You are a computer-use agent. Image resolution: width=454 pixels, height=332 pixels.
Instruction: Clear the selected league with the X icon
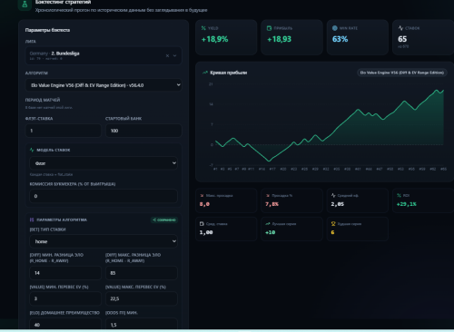pyautogui.click(x=167, y=55)
